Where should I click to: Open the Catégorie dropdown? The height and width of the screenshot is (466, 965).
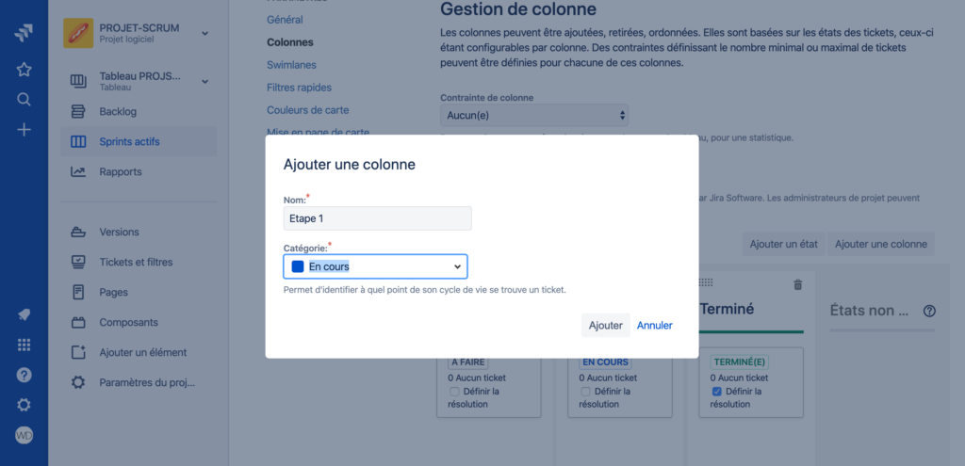(x=375, y=266)
